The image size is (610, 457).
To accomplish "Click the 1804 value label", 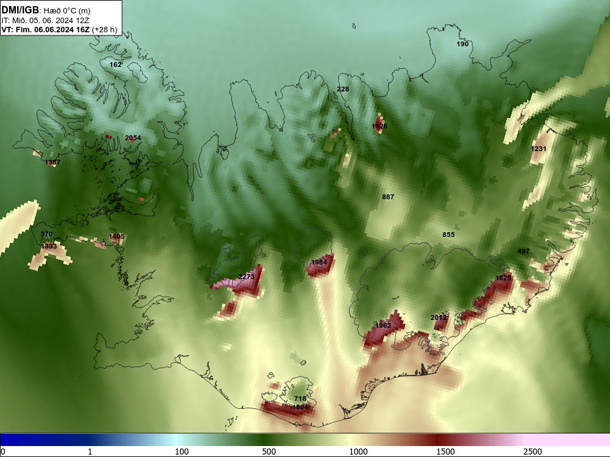I will click(300, 407).
